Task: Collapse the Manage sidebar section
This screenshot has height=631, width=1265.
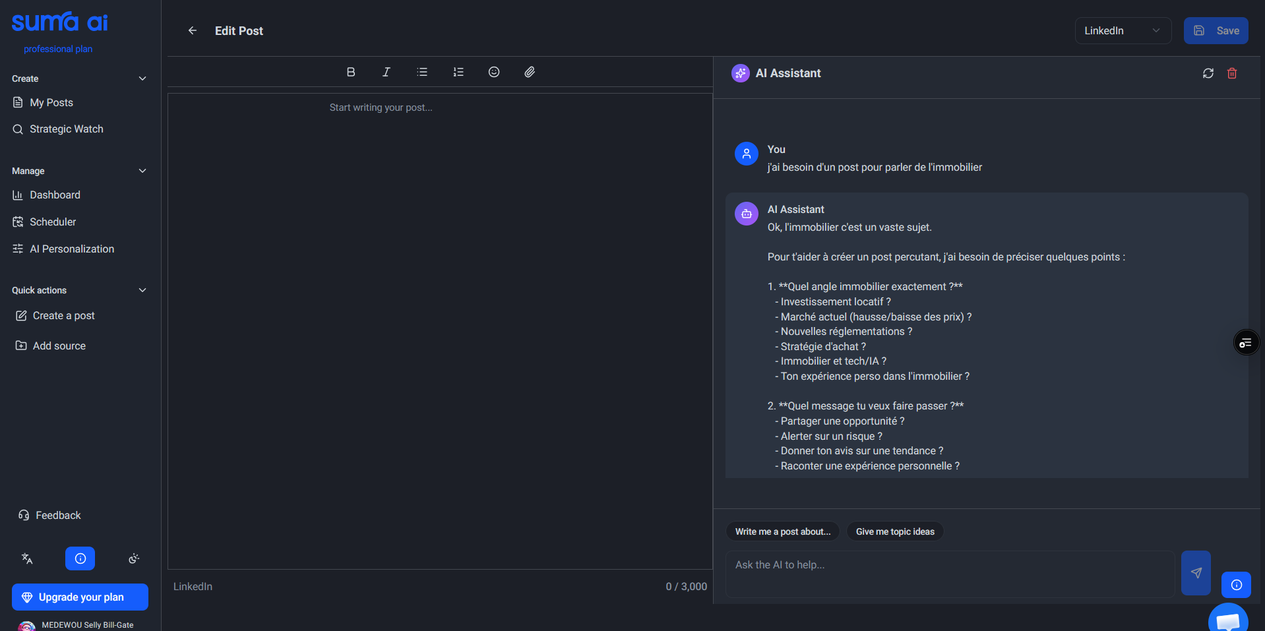Action: 142,171
